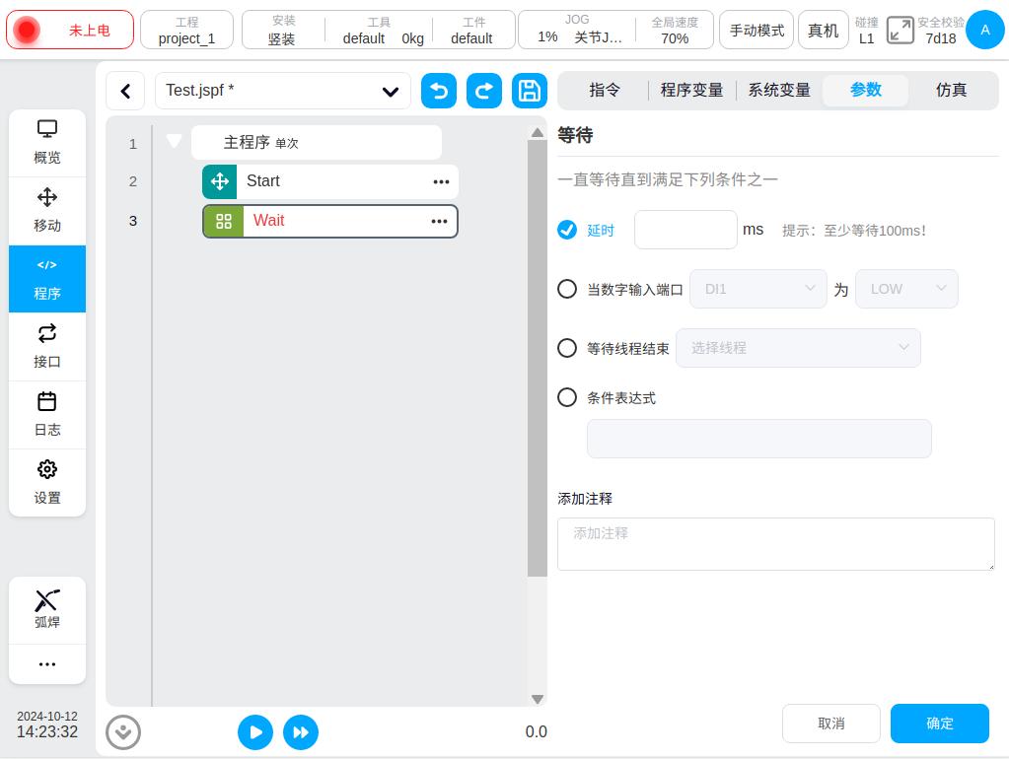Viewport: 1009px width, 759px height.
Task: Save the program with floppy disk icon
Action: 530,91
